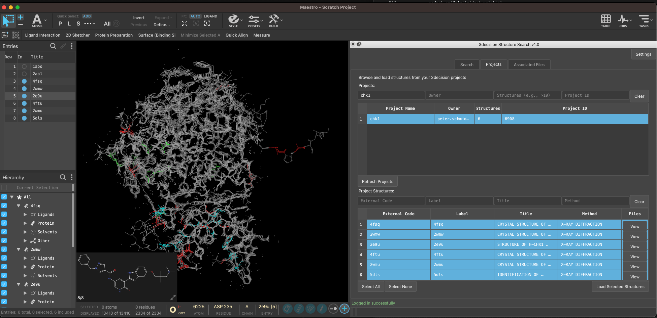Open the Quick Align tool
The width and height of the screenshot is (657, 318).
point(237,35)
